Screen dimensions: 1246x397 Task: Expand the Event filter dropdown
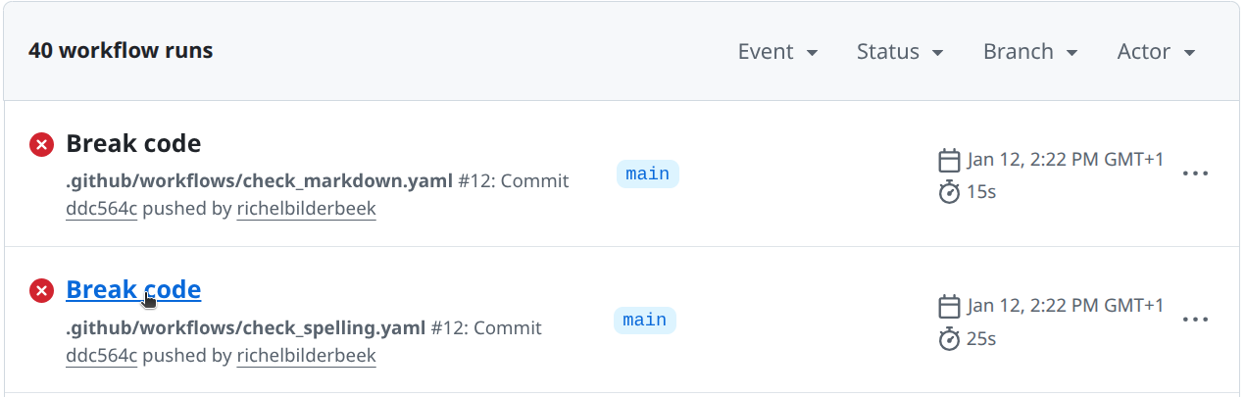click(x=777, y=52)
